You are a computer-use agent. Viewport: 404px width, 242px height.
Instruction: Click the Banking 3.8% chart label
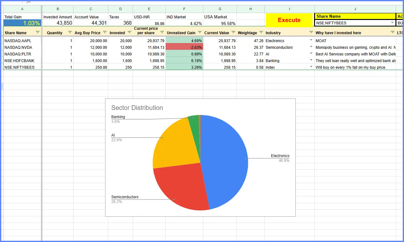click(118, 119)
